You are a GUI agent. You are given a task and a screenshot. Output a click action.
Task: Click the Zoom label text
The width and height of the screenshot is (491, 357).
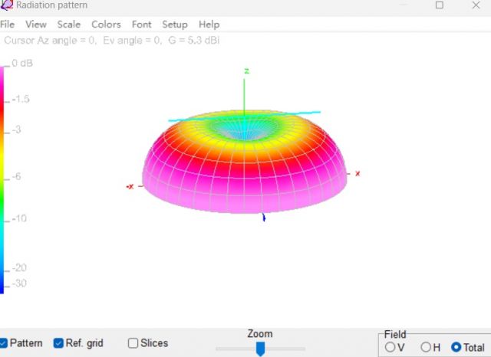(260, 333)
